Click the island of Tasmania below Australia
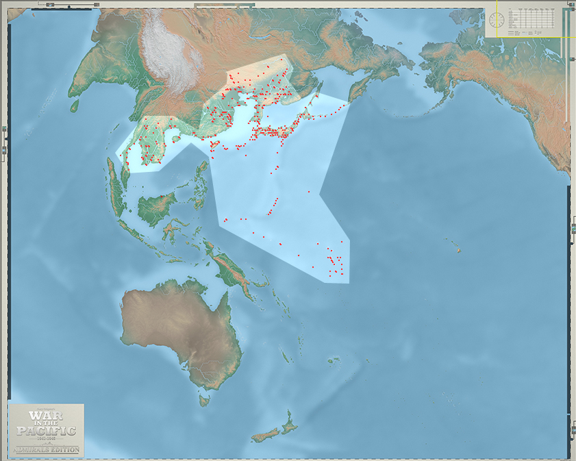The width and height of the screenshot is (576, 461). tap(205, 401)
